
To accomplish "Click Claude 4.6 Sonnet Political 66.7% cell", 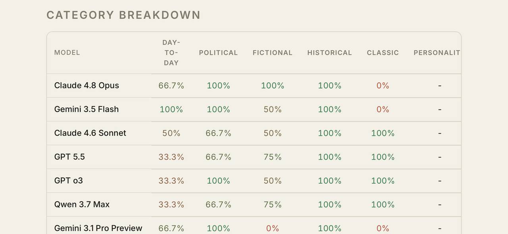I will point(218,133).
